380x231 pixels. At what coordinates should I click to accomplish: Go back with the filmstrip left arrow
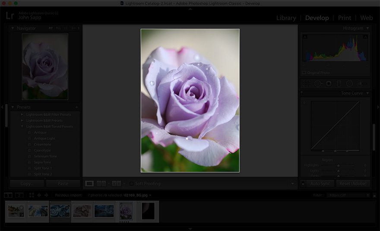(x=39, y=195)
